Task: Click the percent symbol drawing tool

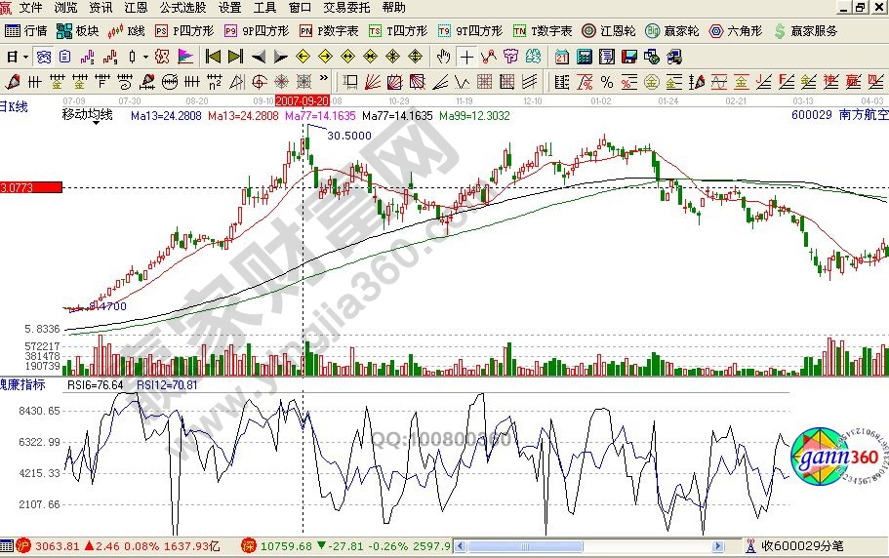Action: coord(606,81)
